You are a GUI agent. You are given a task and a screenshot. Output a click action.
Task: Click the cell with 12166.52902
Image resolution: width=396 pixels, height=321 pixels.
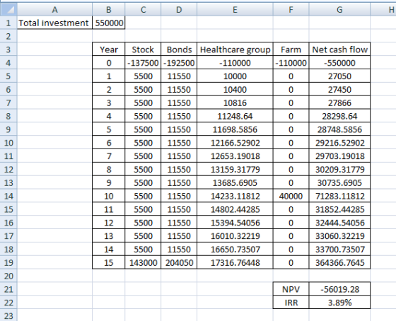click(235, 143)
